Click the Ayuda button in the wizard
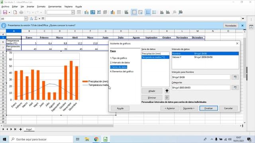Image resolution: width=255 pixels, height=143 pixels. (120, 108)
